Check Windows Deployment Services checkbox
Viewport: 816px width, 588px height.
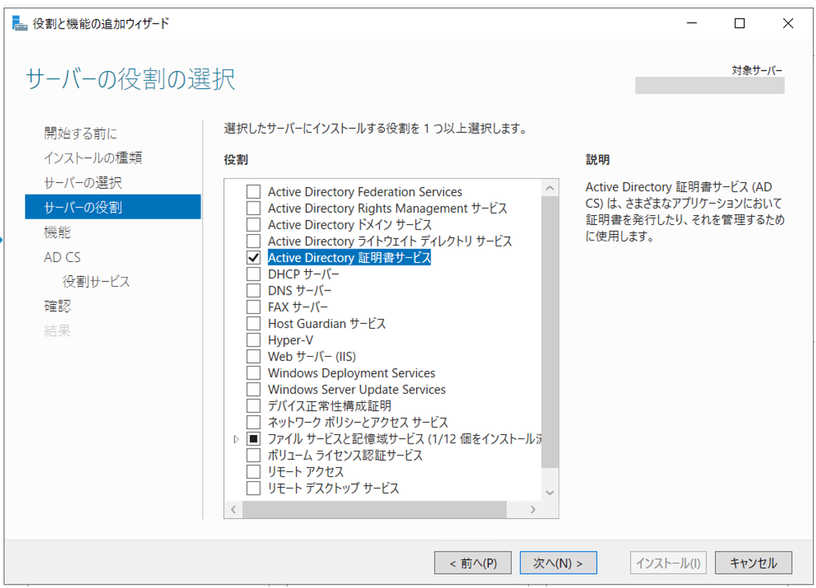click(x=253, y=373)
